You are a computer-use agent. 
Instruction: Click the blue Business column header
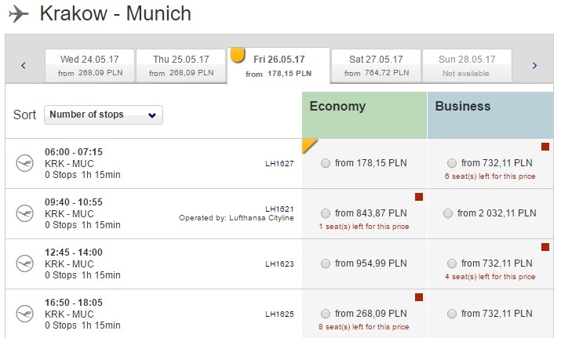point(490,115)
